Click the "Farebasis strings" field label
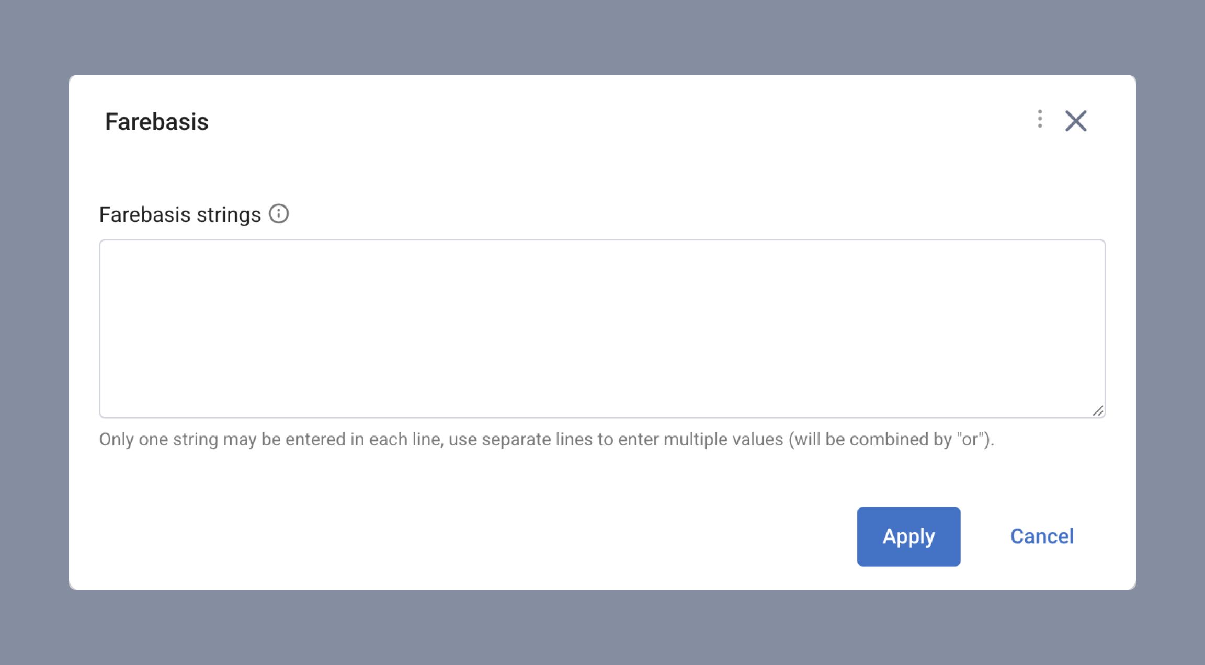The width and height of the screenshot is (1205, 665). pyautogui.click(x=180, y=215)
